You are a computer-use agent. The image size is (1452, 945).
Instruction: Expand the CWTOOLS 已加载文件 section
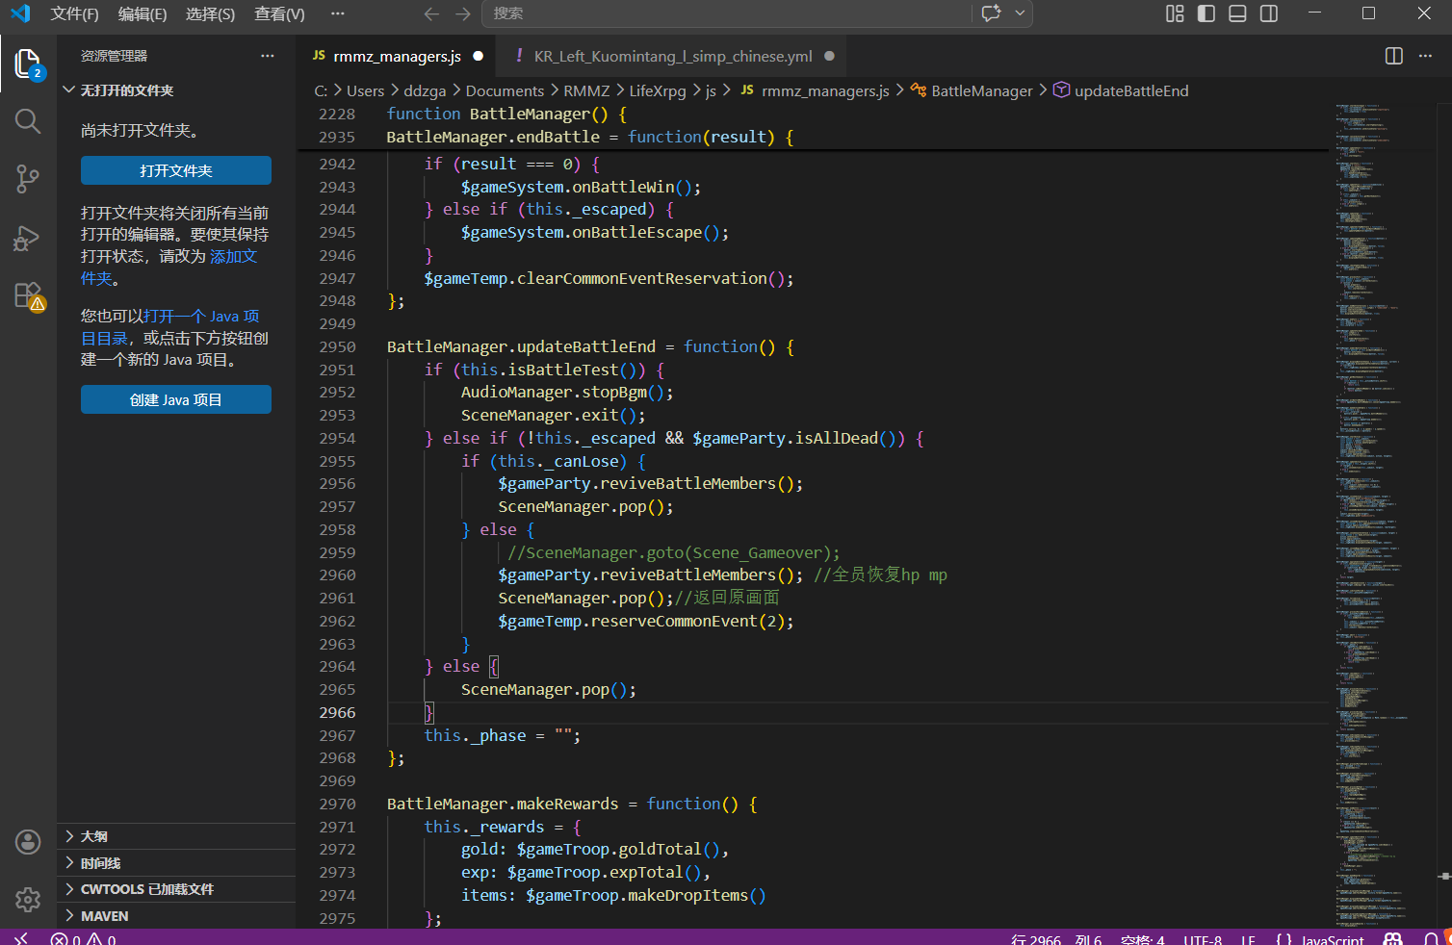click(x=176, y=889)
